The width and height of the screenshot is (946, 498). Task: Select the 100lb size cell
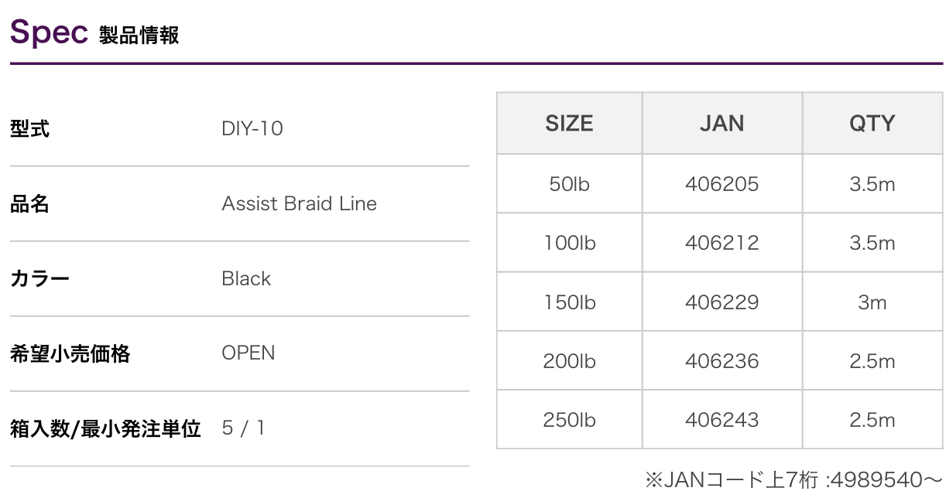tap(569, 243)
